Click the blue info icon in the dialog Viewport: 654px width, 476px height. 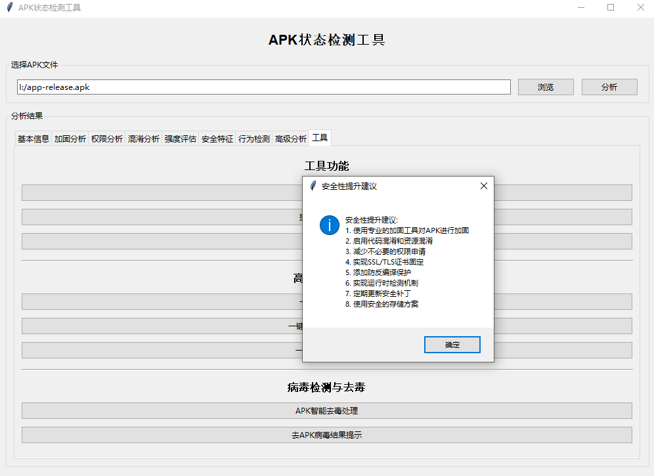point(329,225)
